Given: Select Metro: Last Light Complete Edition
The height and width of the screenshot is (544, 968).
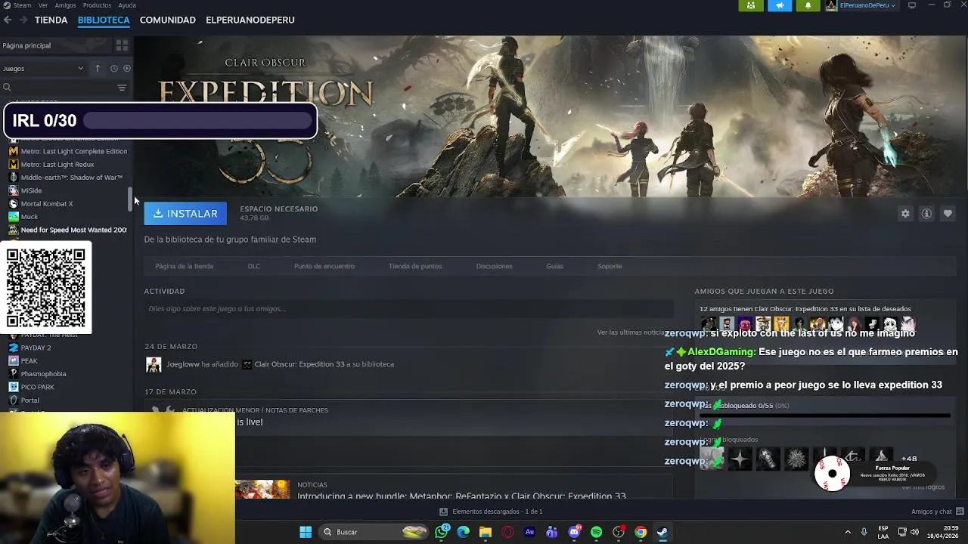Looking at the screenshot, I should coord(68,151).
